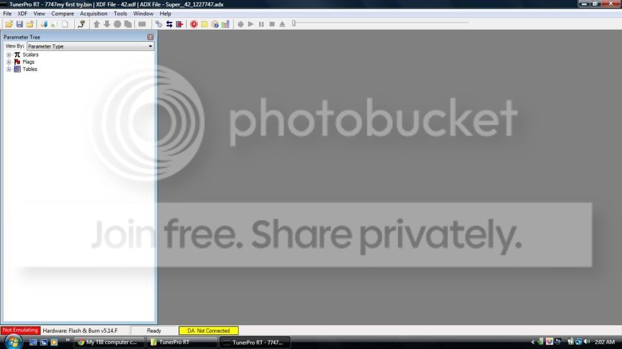Click the upload arrow toolbar icon
The height and width of the screenshot is (349, 622).
(97, 24)
